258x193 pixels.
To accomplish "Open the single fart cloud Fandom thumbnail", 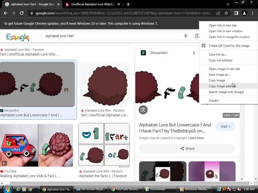I will pos(105,84).
